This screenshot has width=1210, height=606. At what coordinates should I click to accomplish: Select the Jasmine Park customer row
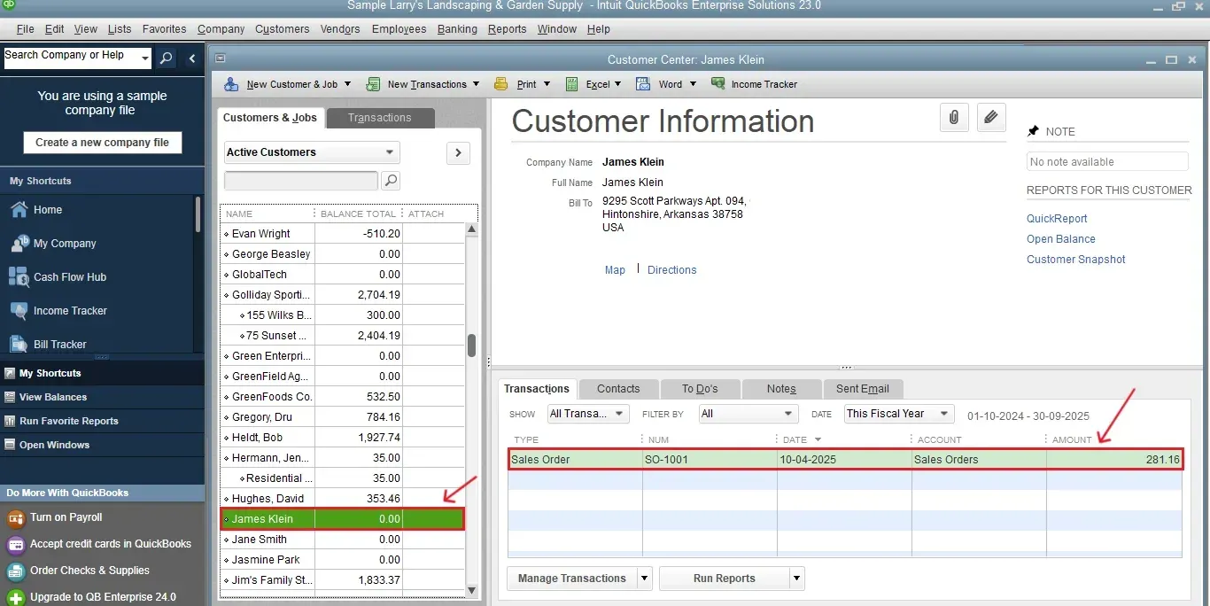343,560
